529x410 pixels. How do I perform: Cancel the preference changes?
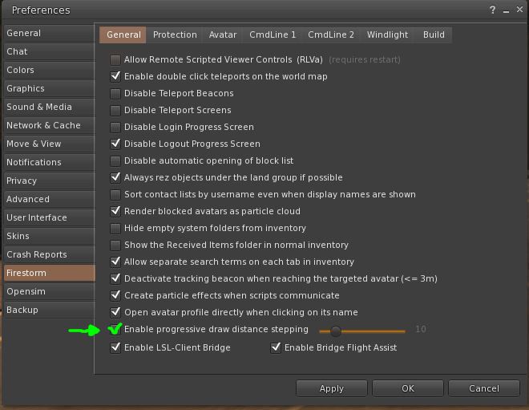coord(484,388)
